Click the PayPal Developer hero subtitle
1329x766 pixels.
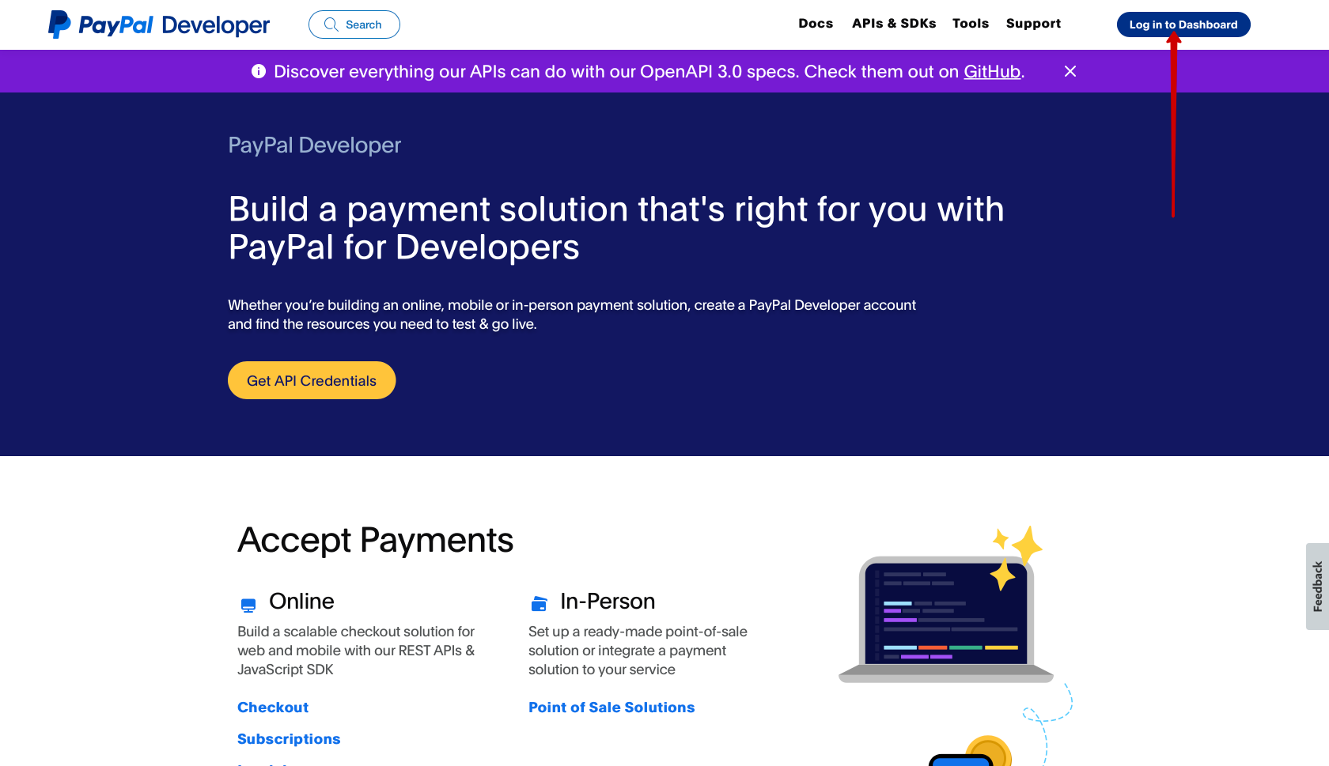[315, 145]
